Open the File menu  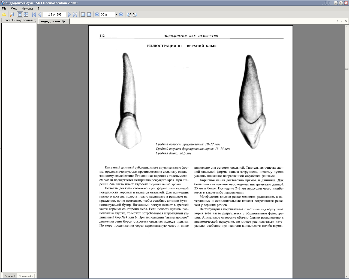click(x=4, y=8)
